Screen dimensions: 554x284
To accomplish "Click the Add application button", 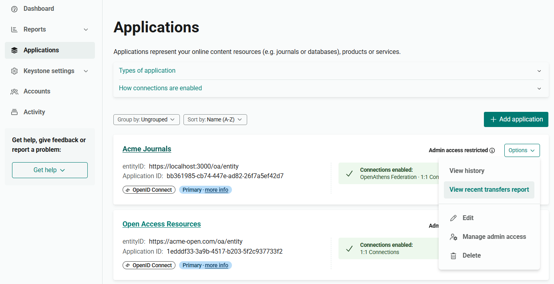I will coord(516,119).
